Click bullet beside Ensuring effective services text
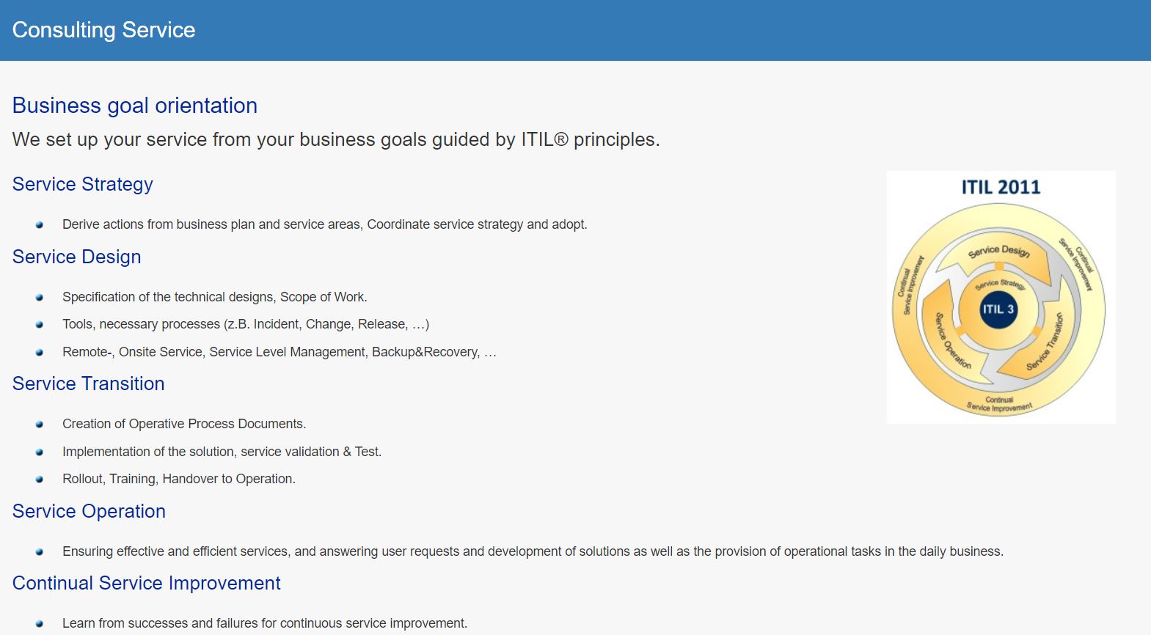Screen dimensions: 1151x635 pos(40,552)
